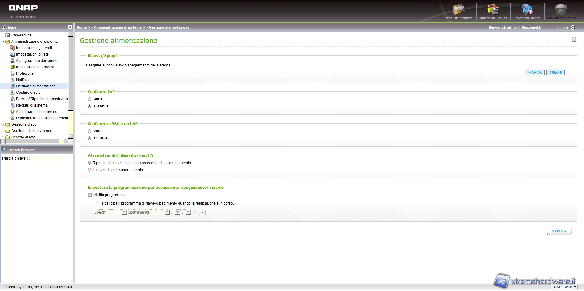Click the help question mark icon
Screen dimensions: 584x291
574,39
